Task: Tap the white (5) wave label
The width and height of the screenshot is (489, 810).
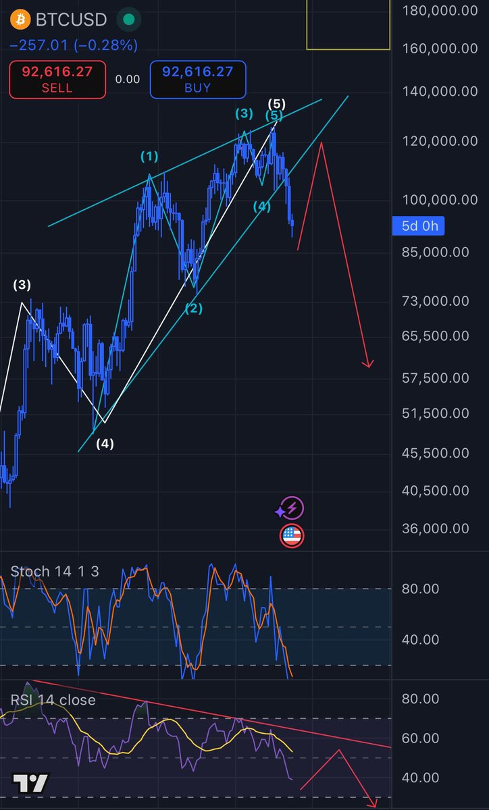Action: [277, 104]
